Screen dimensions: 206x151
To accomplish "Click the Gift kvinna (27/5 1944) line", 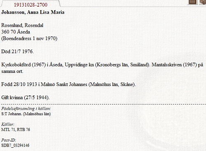I will (x=26, y=98).
